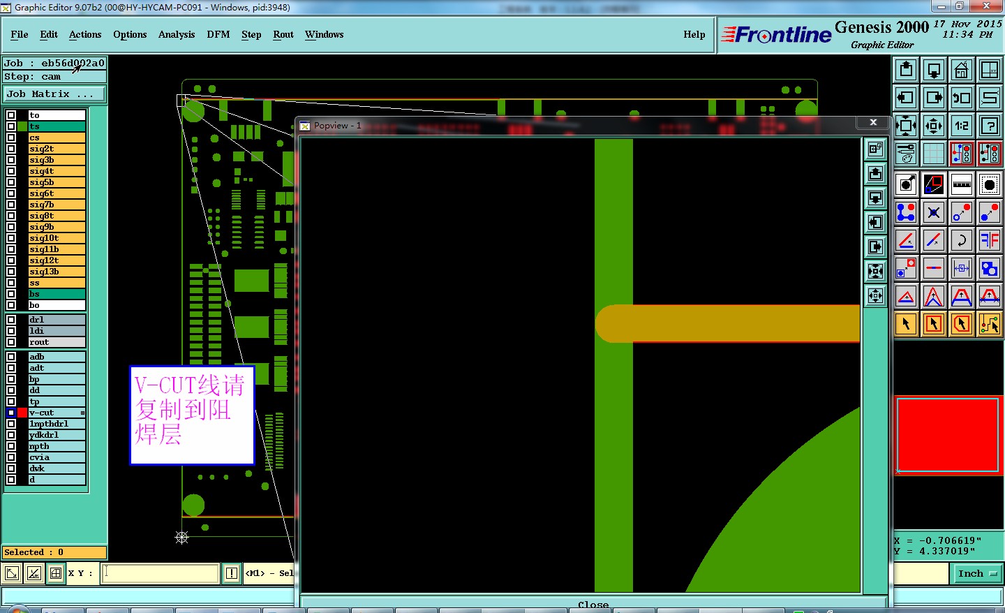Image resolution: width=1005 pixels, height=613 pixels.
Task: Click the mirrored F flip icon
Action: tap(990, 240)
